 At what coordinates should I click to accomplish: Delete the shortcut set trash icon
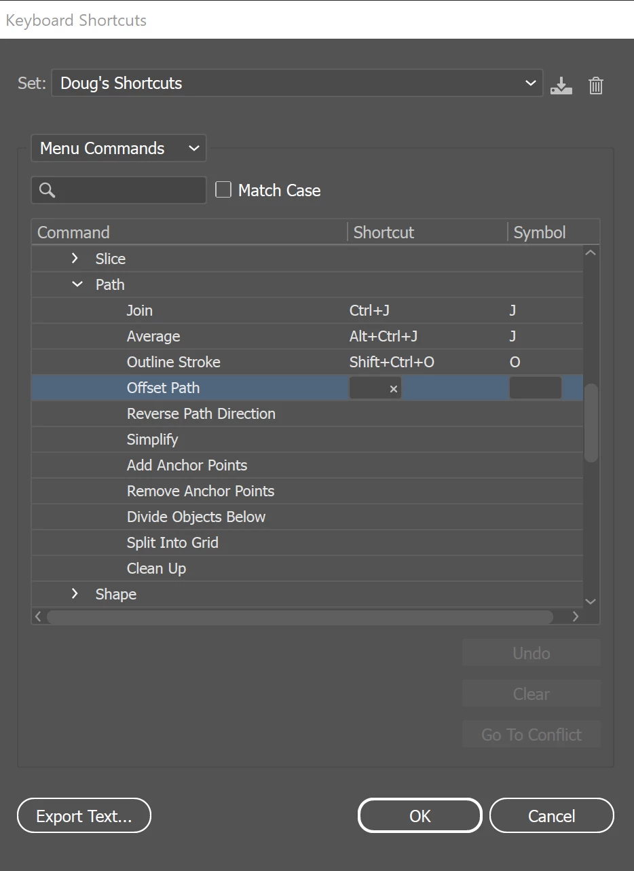click(x=596, y=86)
